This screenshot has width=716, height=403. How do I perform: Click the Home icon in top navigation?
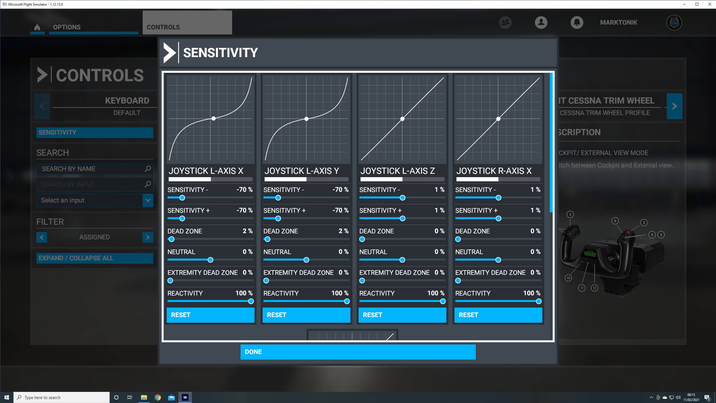[37, 27]
